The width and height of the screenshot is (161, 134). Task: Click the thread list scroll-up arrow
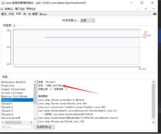(x=35, y=82)
